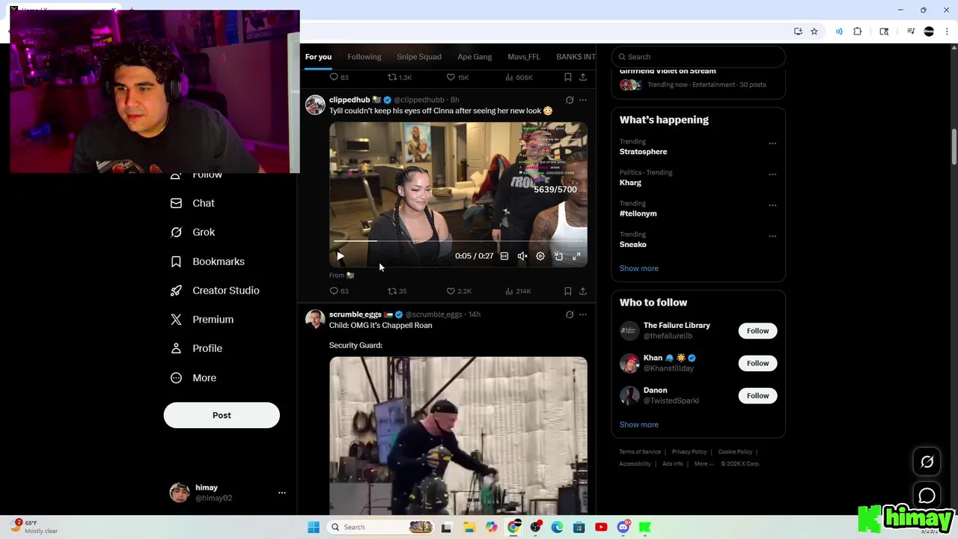
Task: Click the Post button
Action: point(222,415)
